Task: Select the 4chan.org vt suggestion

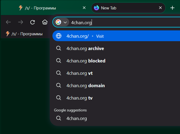Action: point(116,73)
